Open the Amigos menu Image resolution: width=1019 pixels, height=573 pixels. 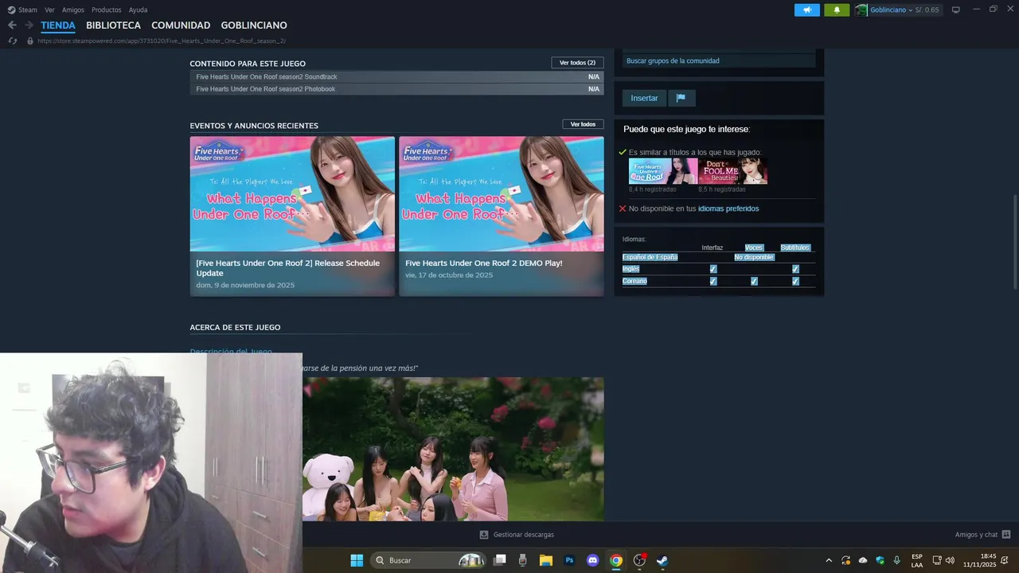pyautogui.click(x=73, y=10)
